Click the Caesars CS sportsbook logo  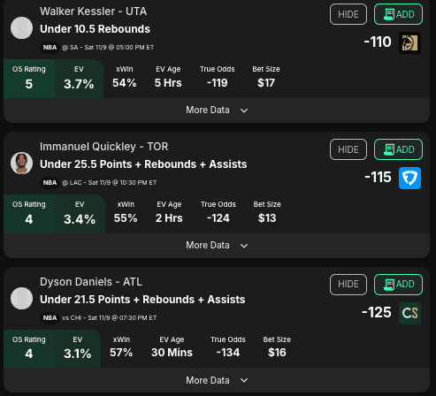[409, 313]
